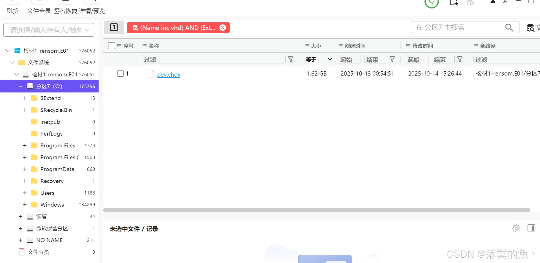Expand the $Recycle.Bin folder
The image size is (540, 263).
[x=25, y=110]
